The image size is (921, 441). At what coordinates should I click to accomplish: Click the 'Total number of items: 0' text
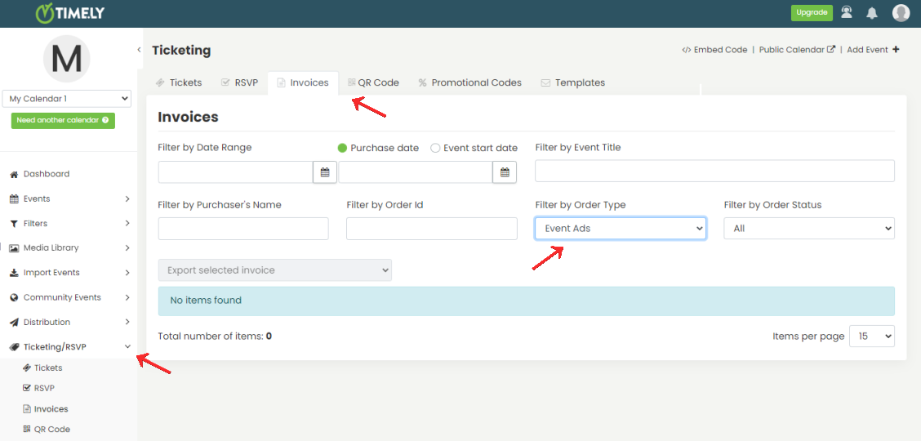[x=215, y=336]
